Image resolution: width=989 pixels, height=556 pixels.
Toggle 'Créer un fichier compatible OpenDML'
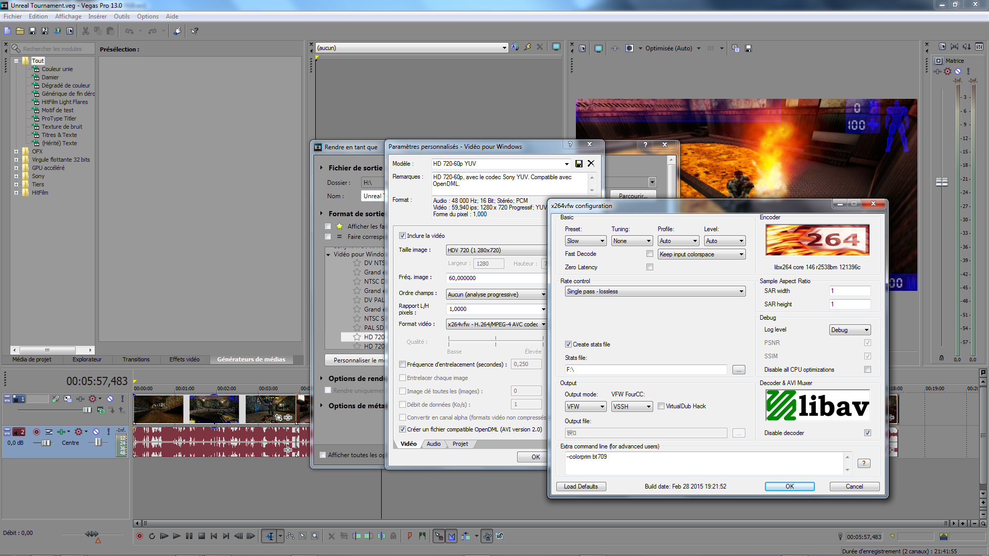pos(402,429)
